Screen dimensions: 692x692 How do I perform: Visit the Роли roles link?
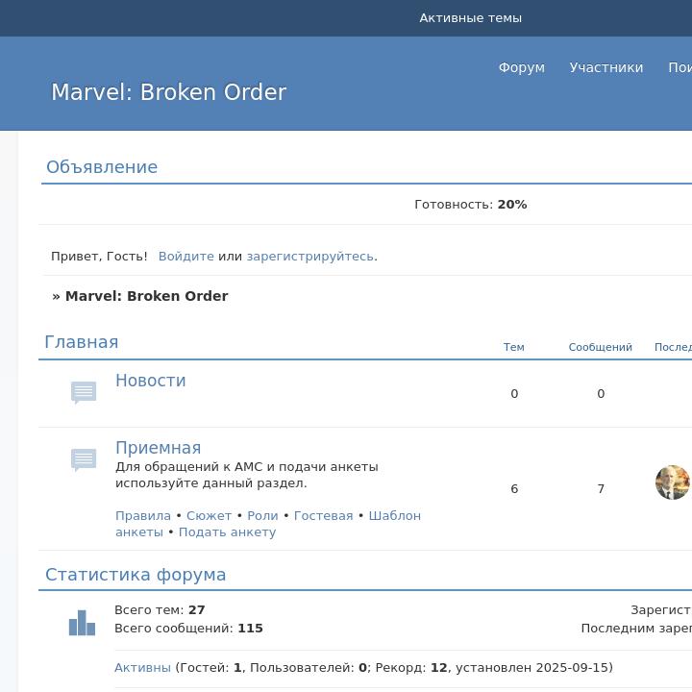(262, 516)
